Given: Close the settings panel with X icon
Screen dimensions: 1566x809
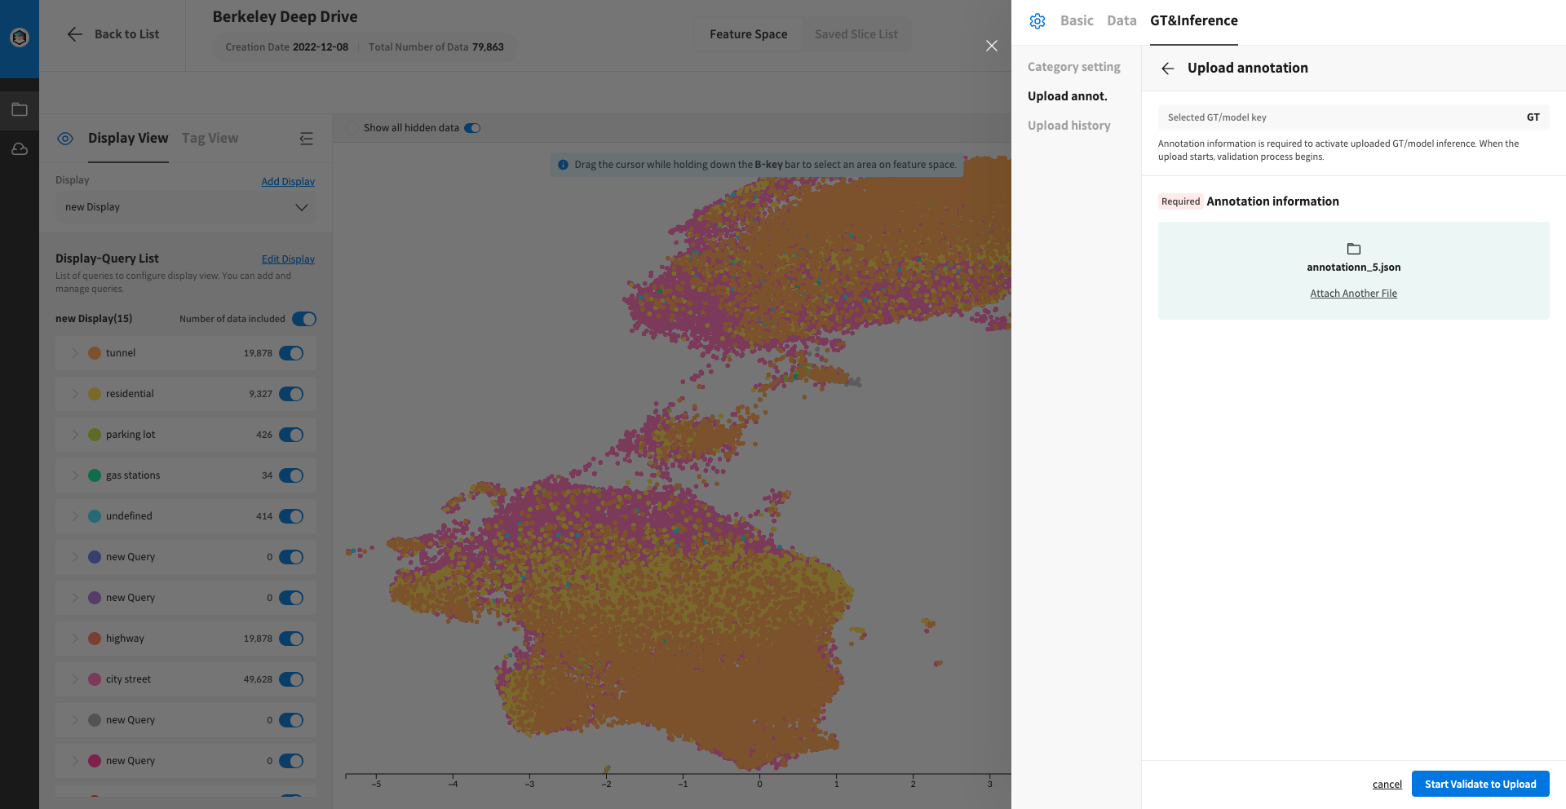Looking at the screenshot, I should pos(992,46).
